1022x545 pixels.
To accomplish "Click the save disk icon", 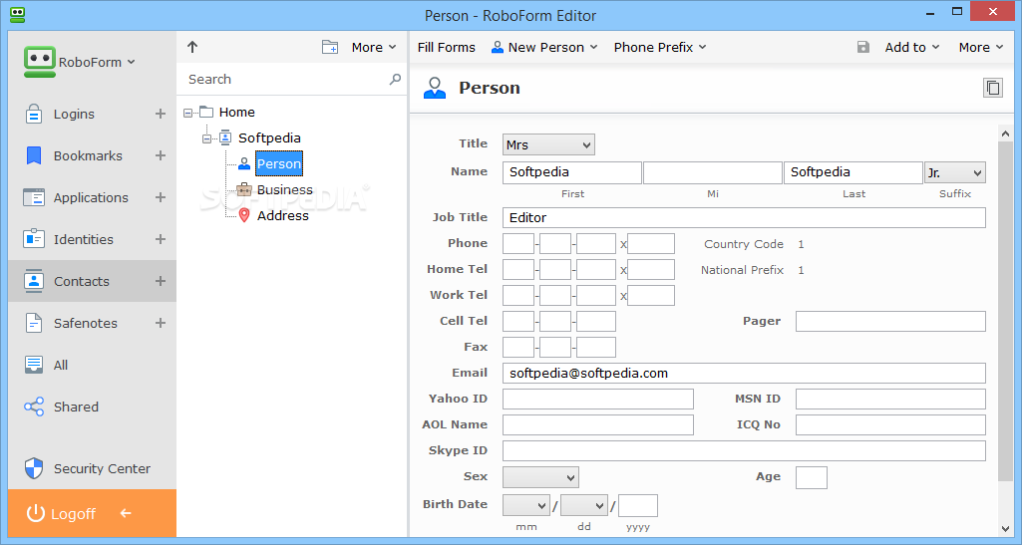I will click(x=862, y=47).
